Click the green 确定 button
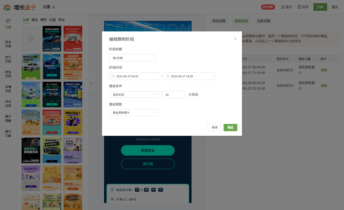This screenshot has width=344, height=210. (x=230, y=127)
